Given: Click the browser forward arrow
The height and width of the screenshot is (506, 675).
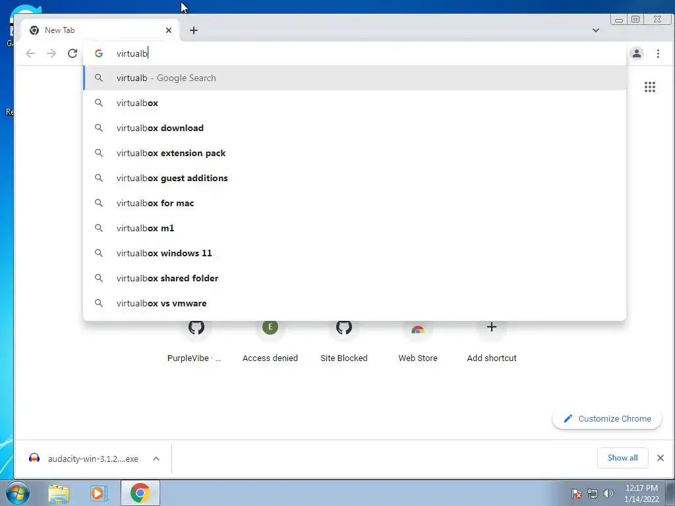Looking at the screenshot, I should pos(51,53).
